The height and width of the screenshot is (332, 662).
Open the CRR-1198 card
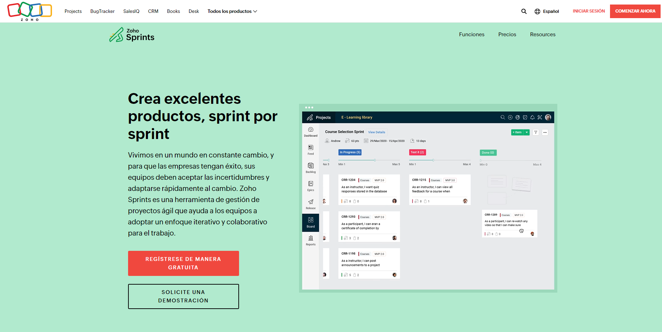point(369,263)
